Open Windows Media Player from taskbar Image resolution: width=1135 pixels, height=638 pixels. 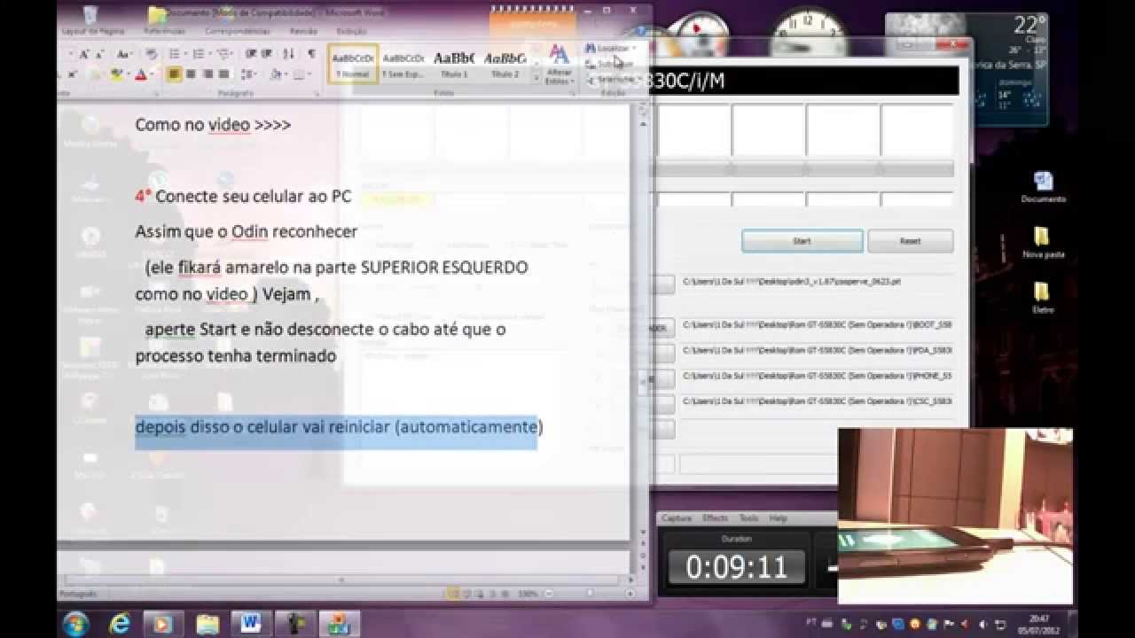pyautogui.click(x=162, y=623)
